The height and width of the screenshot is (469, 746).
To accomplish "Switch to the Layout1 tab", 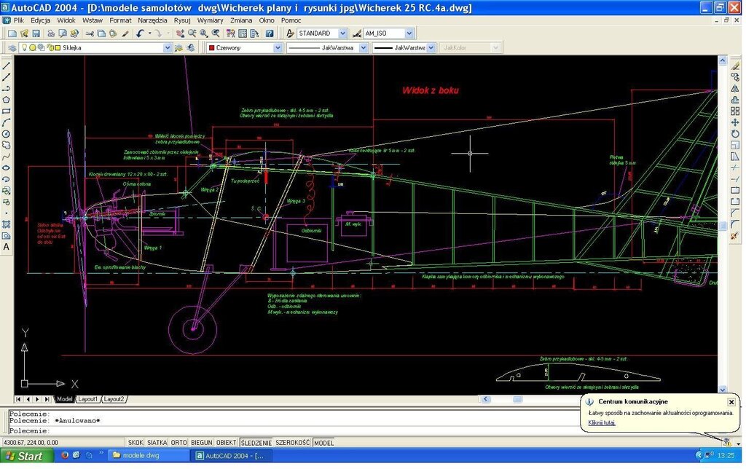I will (x=88, y=399).
